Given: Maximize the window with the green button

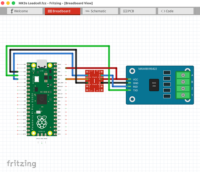Looking at the screenshot, I should [13, 3].
